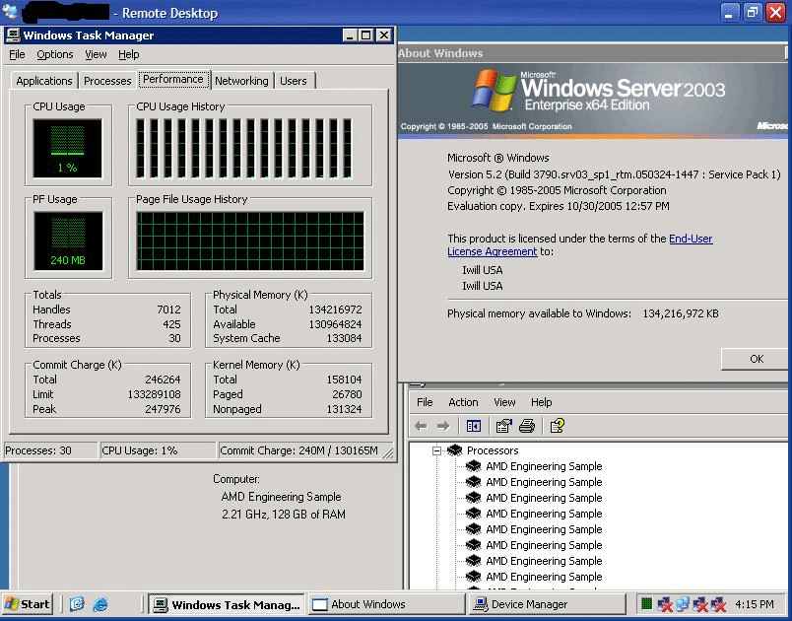This screenshot has height=621, width=792.
Task: Click Physical Memory Available value 130964824
Action: tap(335, 324)
